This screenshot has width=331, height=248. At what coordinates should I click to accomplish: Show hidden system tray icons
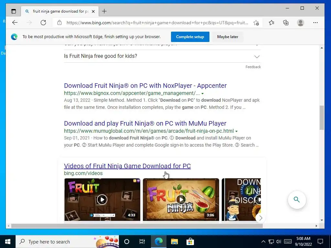click(263, 242)
